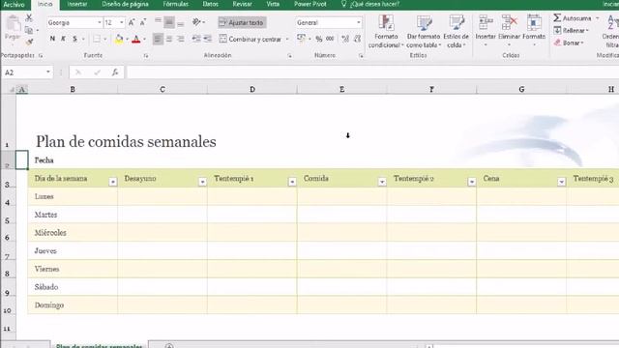Decrease decimal places icon

357,39
